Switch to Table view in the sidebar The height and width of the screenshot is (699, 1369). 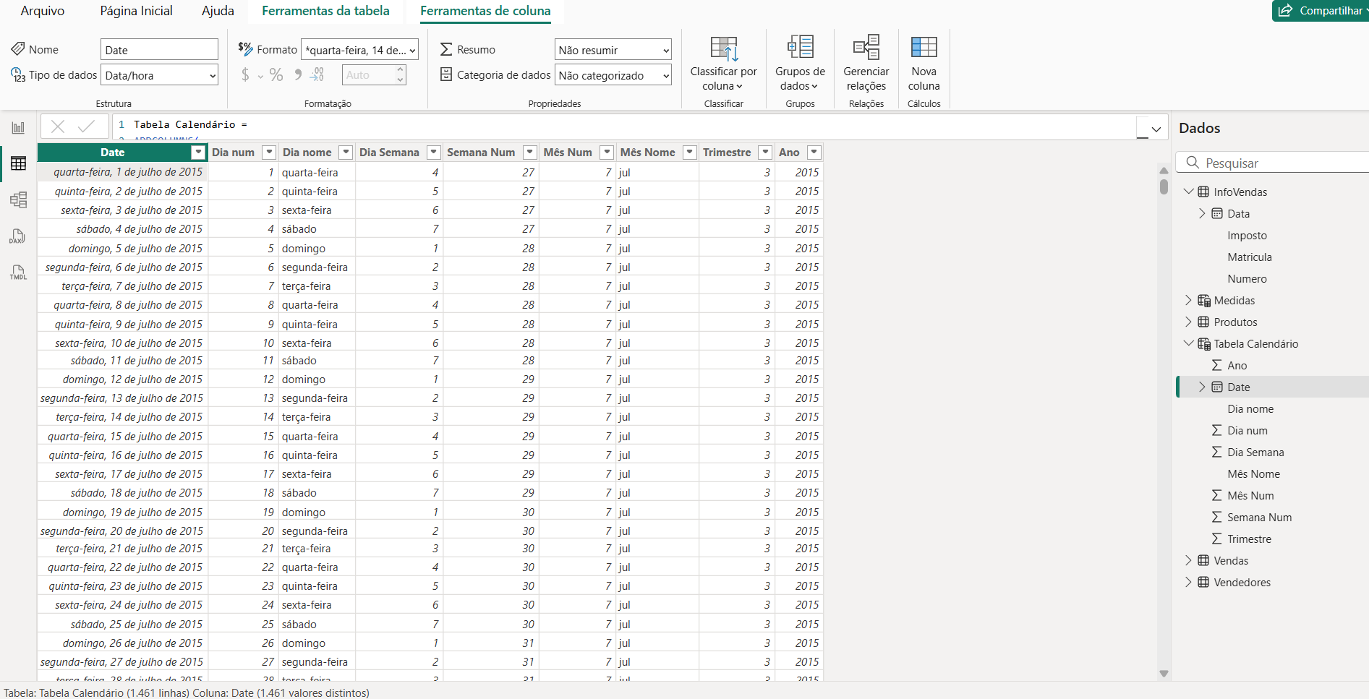tap(18, 163)
